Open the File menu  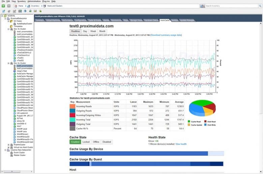click(x=3, y=1)
